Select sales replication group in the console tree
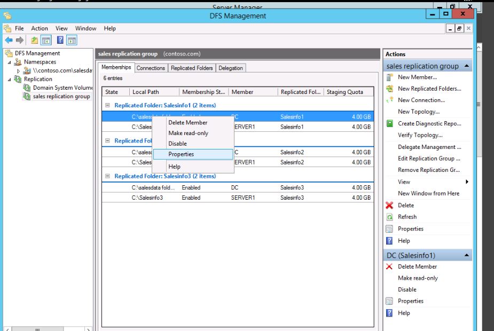This screenshot has height=331, width=494. (x=61, y=97)
